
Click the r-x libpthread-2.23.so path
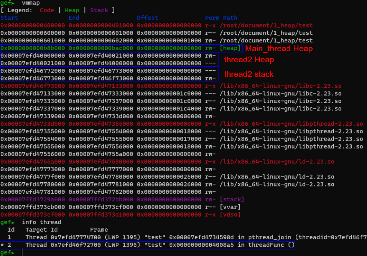(x=291, y=124)
